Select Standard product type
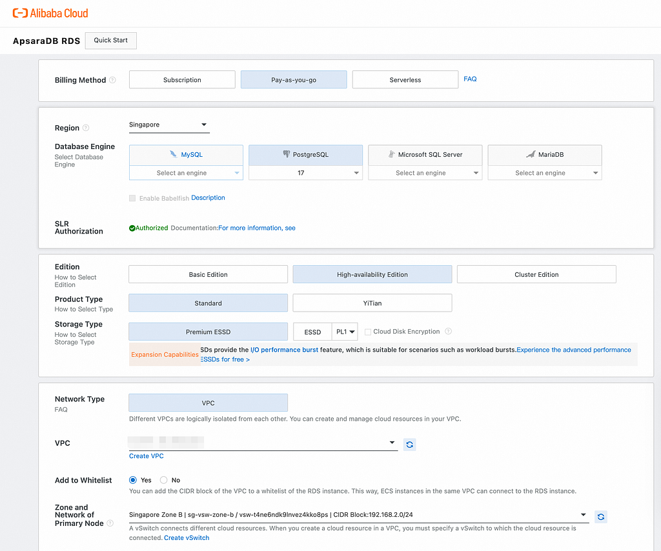This screenshot has height=551, width=661. coord(208,303)
